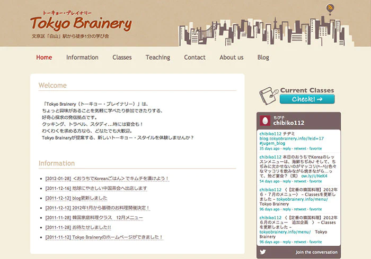
Task: Open the ow.ly/i/NeK4 link
Action: pos(314,176)
